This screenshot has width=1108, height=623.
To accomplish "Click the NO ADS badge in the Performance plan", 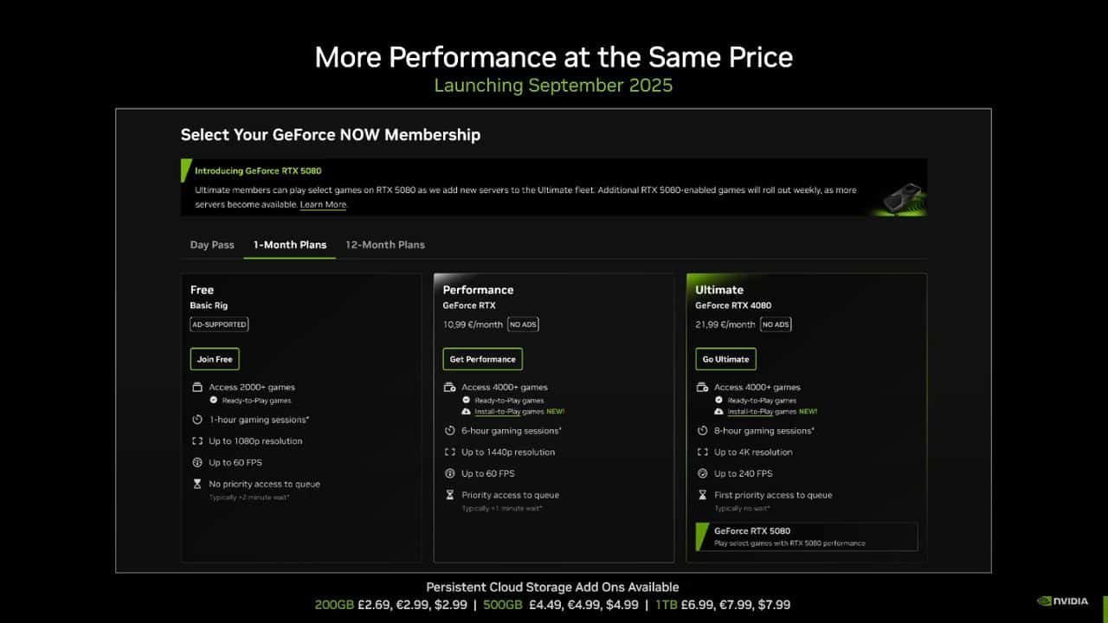I will coord(523,324).
